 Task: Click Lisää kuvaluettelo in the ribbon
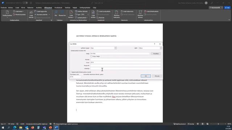103,11
